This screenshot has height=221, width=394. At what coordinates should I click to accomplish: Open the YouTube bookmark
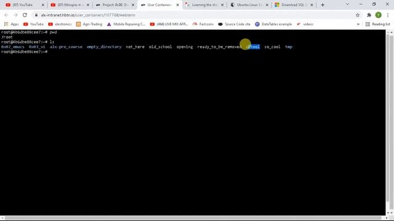pos(33,25)
